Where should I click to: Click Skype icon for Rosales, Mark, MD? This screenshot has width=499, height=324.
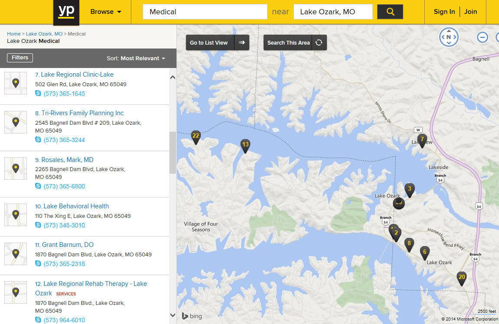38,186
